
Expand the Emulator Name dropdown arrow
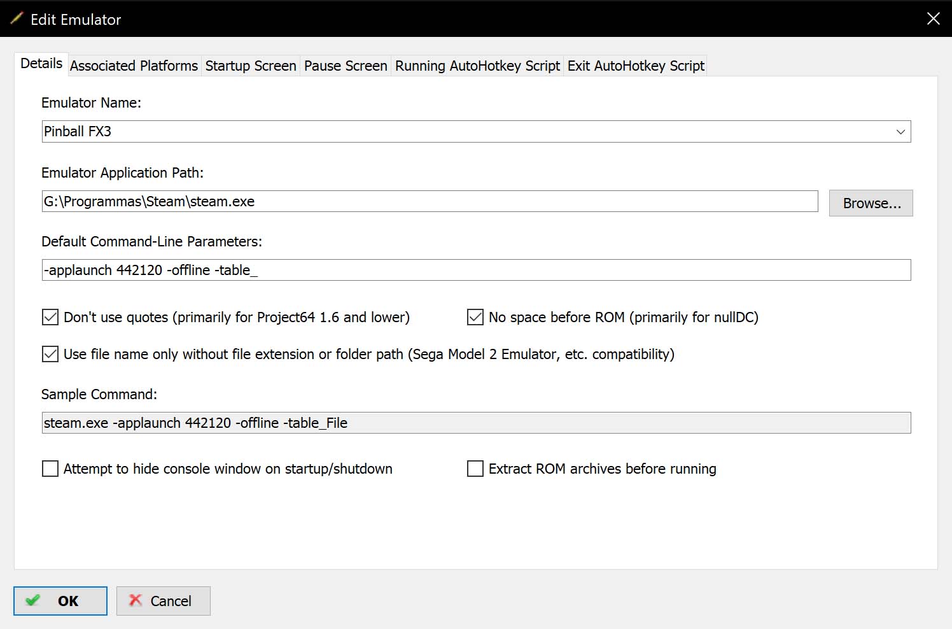900,132
